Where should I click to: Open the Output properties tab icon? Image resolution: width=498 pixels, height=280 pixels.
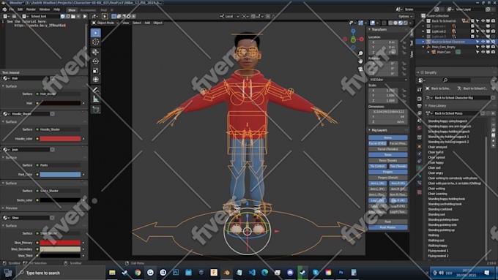click(x=420, y=106)
